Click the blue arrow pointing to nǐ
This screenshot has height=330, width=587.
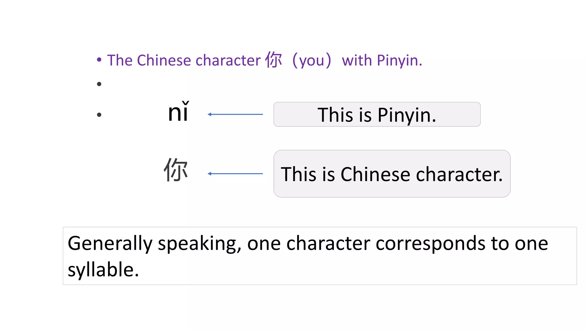(235, 114)
